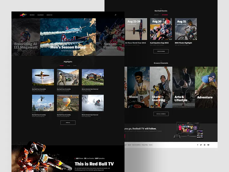The image size is (229, 172).
Task: Open the snowmobile highlight thumbnail
Action: [93, 103]
